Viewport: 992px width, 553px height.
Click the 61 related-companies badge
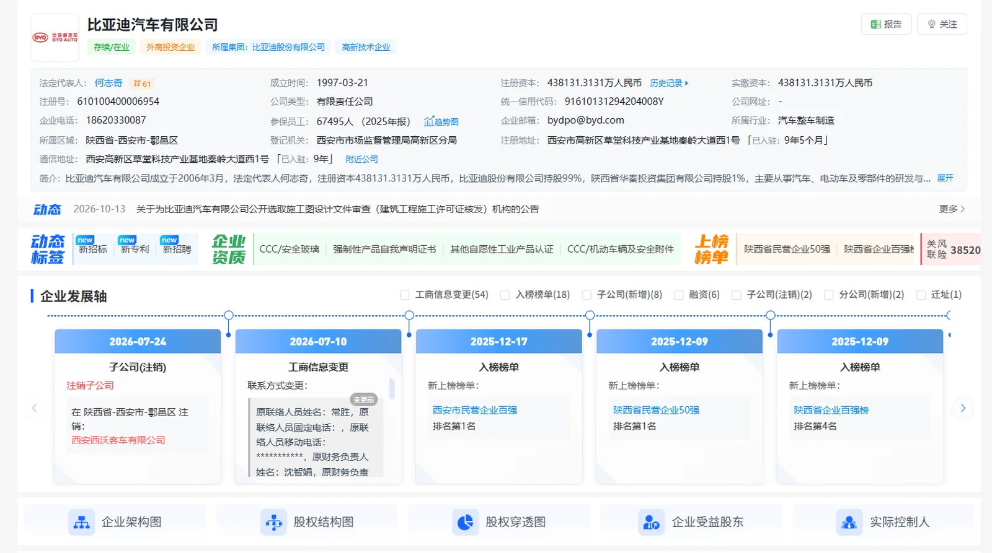point(142,84)
